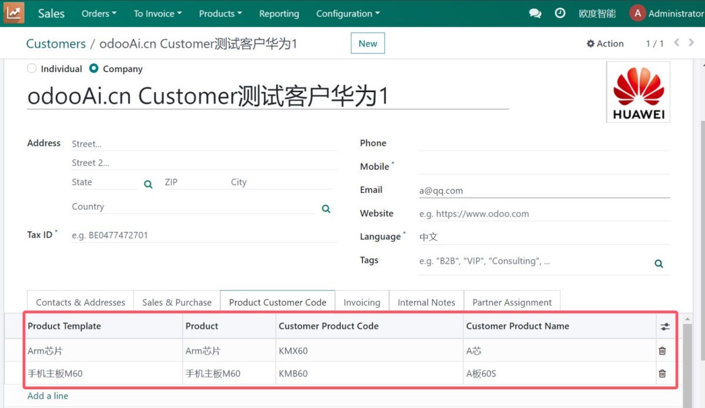Click the City input field
705x408 pixels.
point(281,182)
